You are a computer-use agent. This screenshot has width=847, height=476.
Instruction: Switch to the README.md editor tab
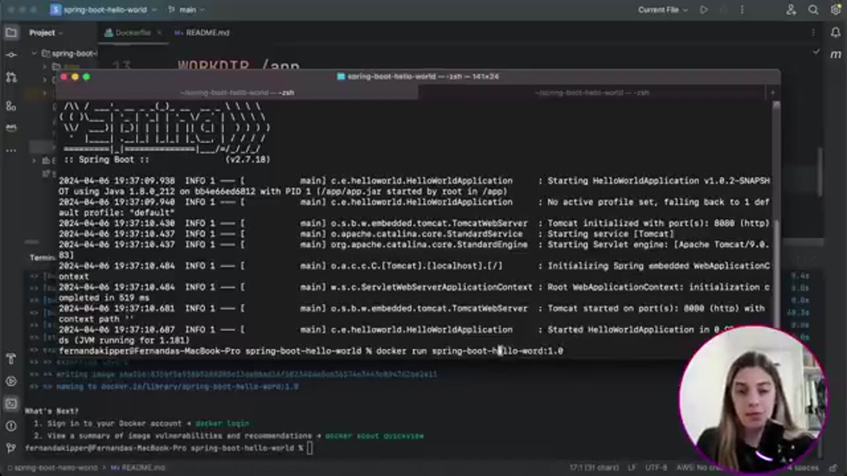(202, 32)
